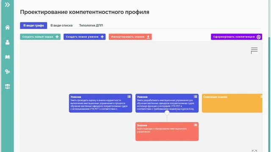Open list menu on left 'Умение' card

(129, 97)
